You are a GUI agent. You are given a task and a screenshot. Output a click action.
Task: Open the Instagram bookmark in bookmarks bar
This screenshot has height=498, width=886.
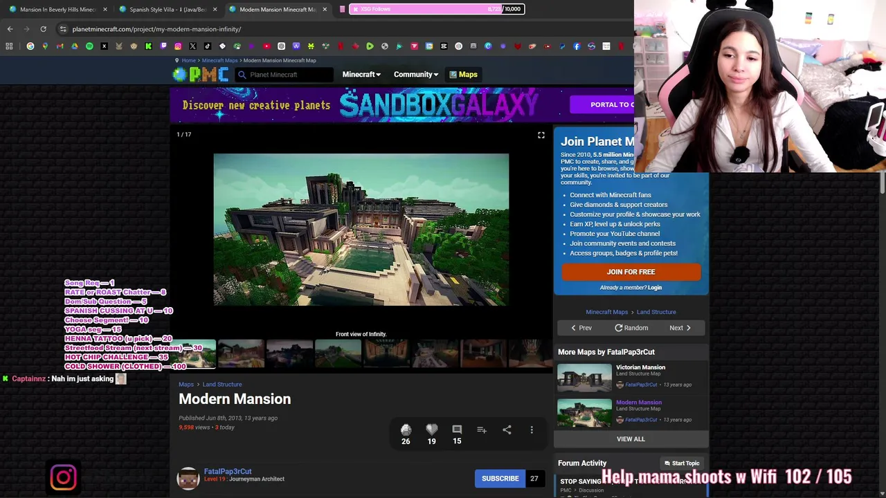coord(178,46)
